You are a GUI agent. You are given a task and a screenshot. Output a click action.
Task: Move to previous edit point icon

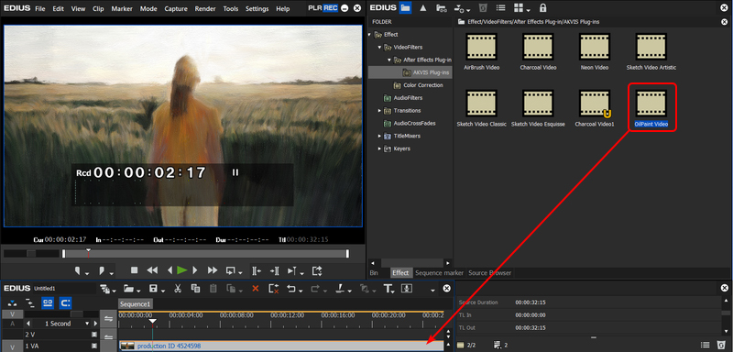tap(257, 270)
